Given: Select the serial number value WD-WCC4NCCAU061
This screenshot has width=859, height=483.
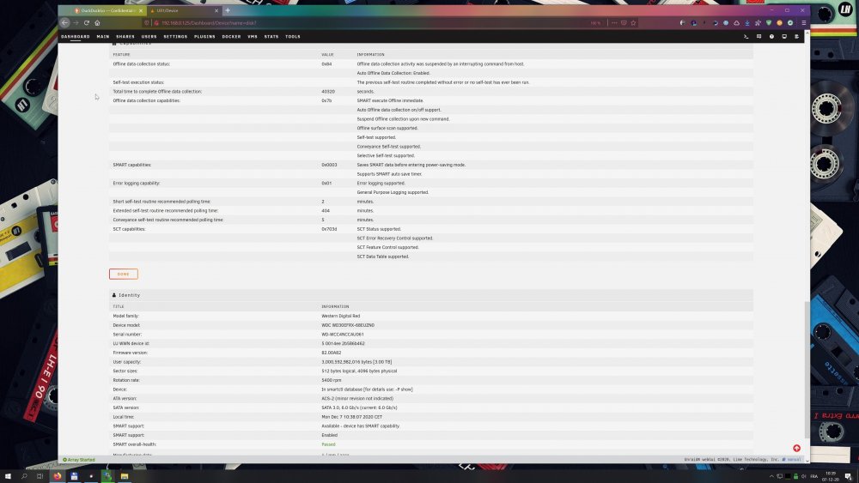Looking at the screenshot, I should [343, 335].
